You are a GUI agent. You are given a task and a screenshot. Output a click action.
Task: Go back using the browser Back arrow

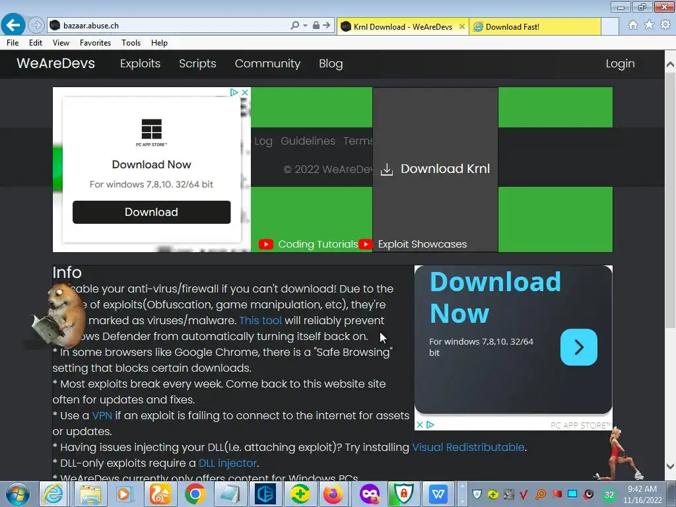pos(13,25)
